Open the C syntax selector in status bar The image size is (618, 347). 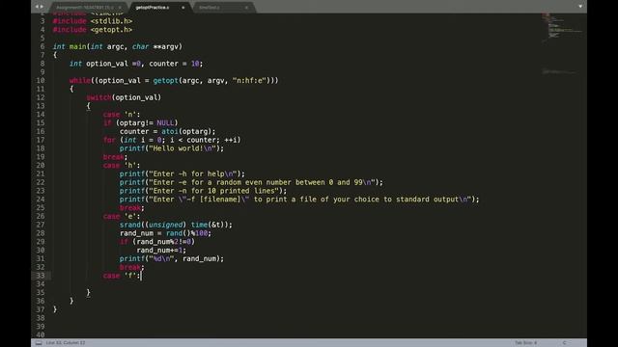pyautogui.click(x=564, y=343)
